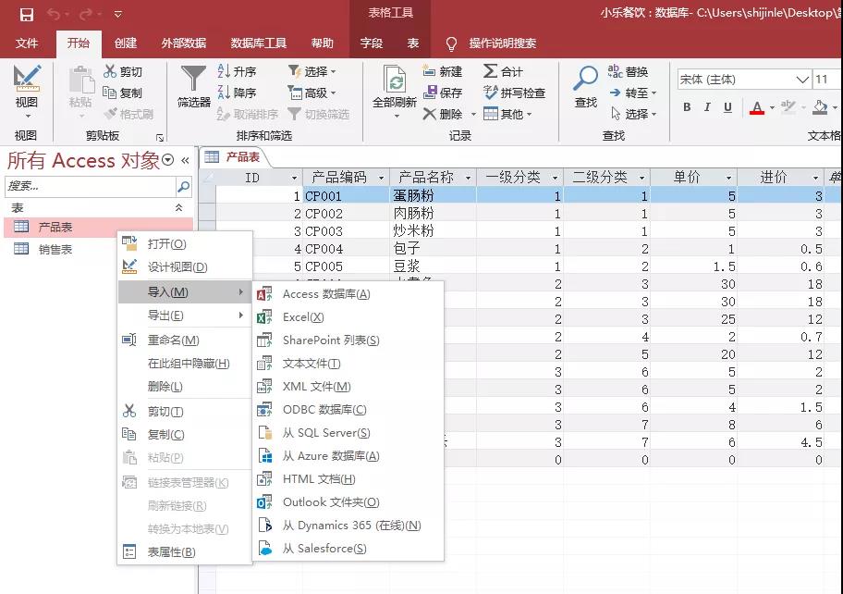
Task: Click the 剪切 scissors icon in ribbon
Action: pos(110,71)
